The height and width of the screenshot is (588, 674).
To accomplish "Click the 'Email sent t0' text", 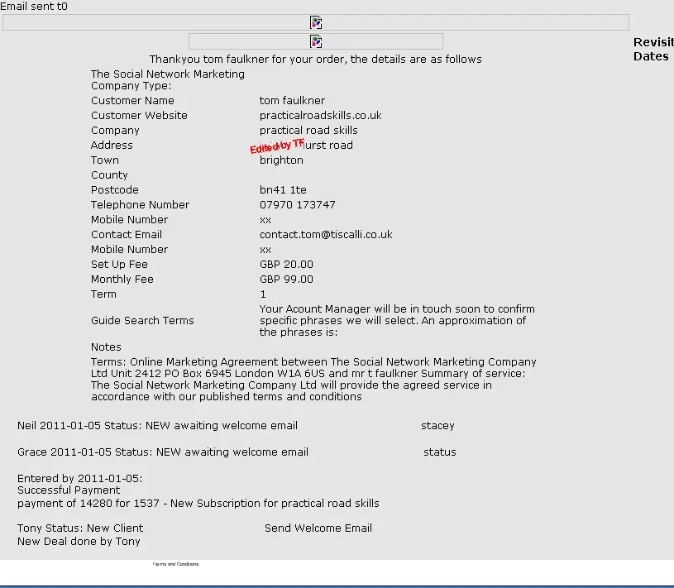I will point(34,7).
